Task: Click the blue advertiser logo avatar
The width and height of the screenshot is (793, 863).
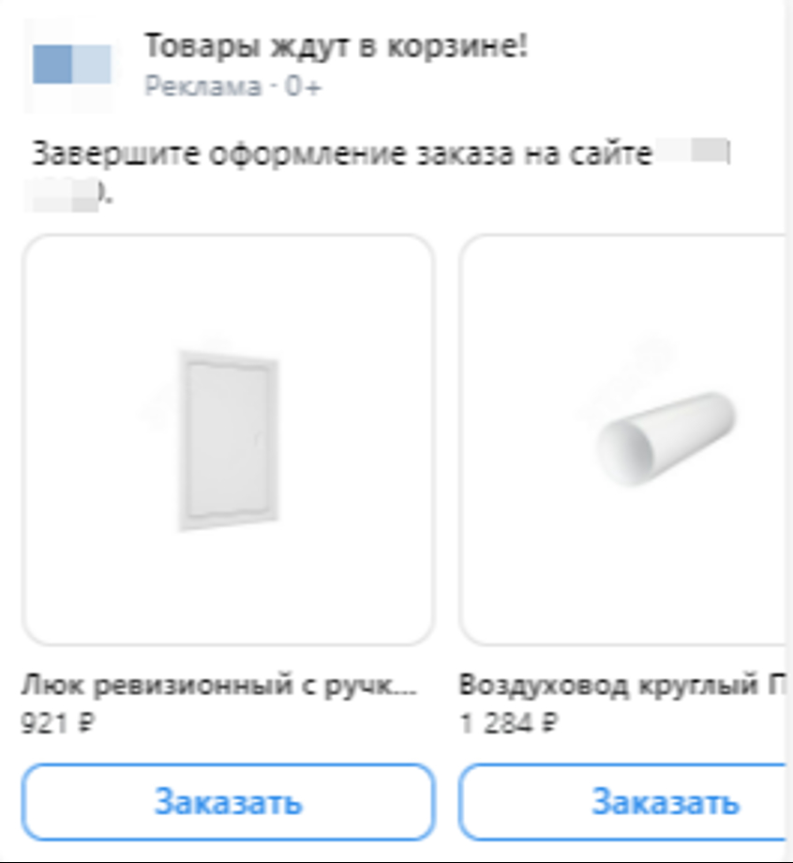Action: coord(70,65)
